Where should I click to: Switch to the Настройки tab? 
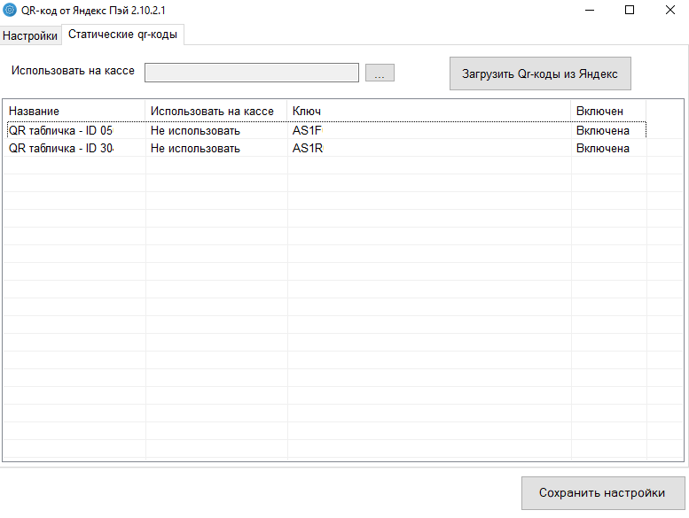30,35
